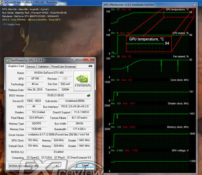Click the Bus Width field 384 Bit
Viewport: 202px width, 175px height.
tap(79, 123)
